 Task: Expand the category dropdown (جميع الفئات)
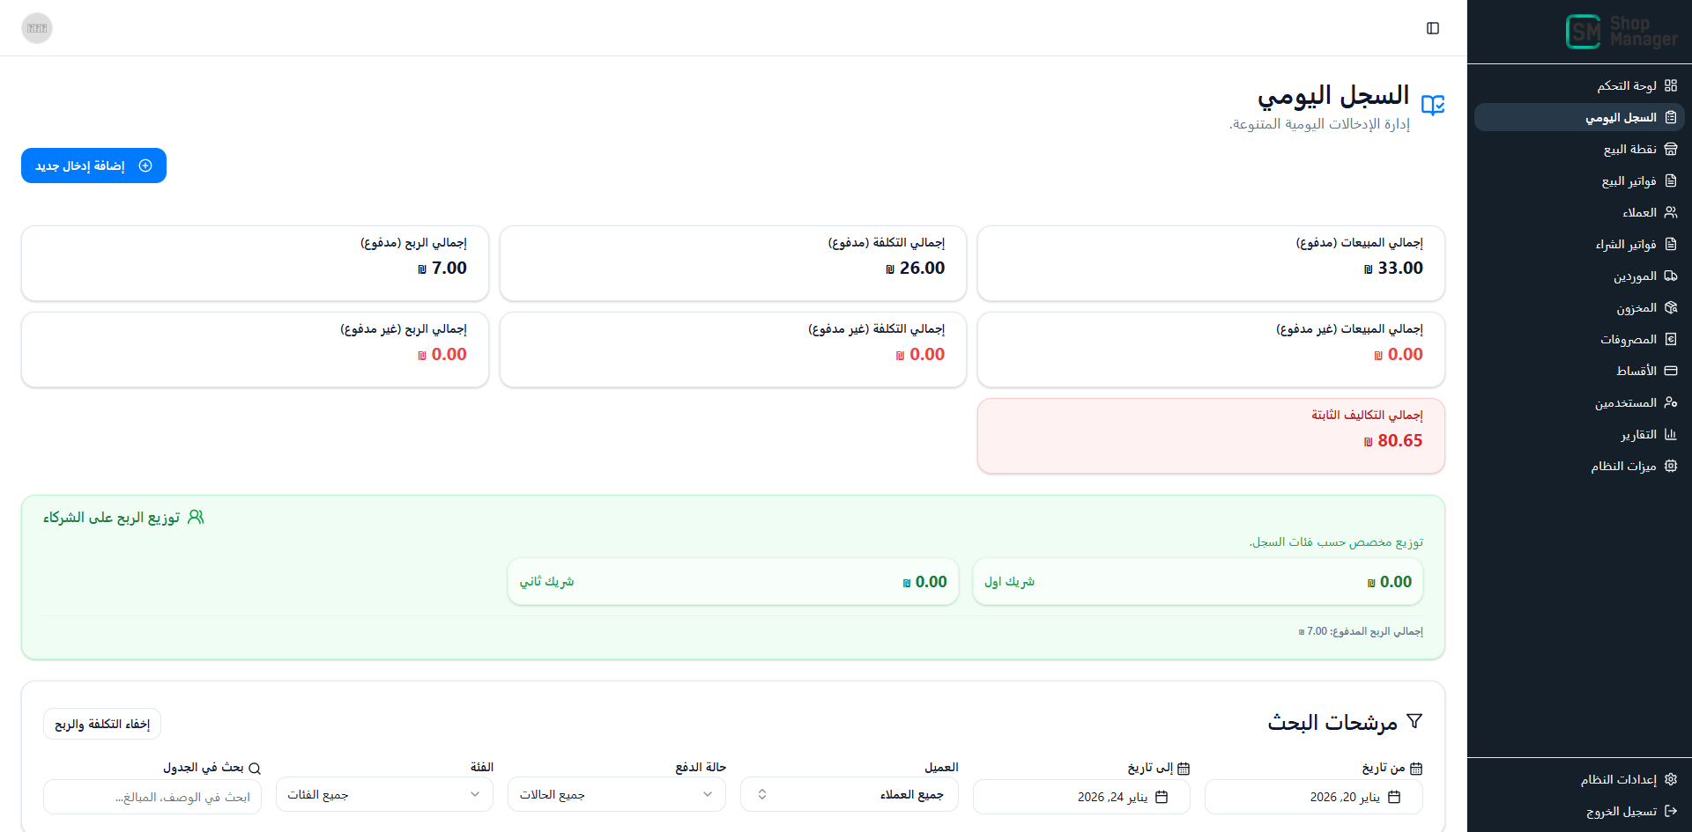click(384, 794)
